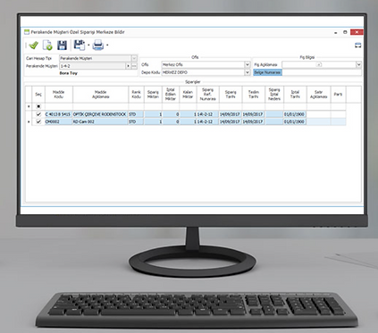Click the Madde Açıklaması column header

101,95
